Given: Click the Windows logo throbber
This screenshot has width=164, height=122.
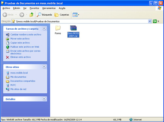Looking at the screenshot, I should pyautogui.click(x=159, y=8).
